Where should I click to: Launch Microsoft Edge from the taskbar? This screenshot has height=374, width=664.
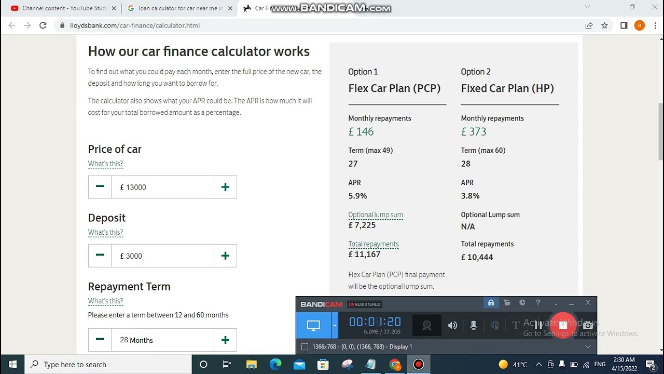275,365
